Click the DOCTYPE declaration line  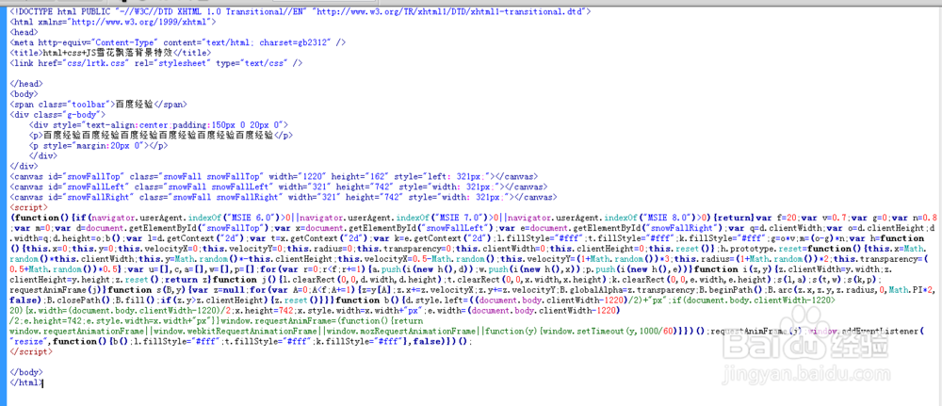[x=300, y=11]
